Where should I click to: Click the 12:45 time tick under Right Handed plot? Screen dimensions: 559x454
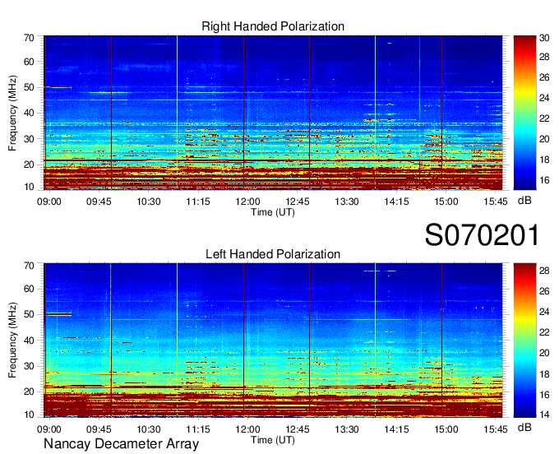[298, 202]
